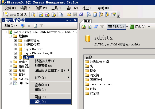Open the Community (社区) menu
This screenshot has width=155, height=109.
click(88, 8)
